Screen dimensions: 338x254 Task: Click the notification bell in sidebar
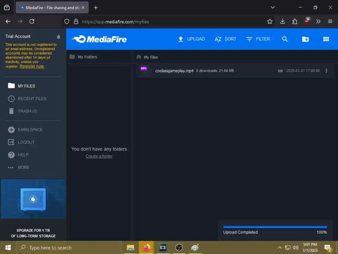tap(58, 37)
